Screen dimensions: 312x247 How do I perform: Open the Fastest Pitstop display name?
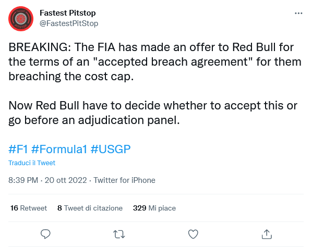(68, 13)
